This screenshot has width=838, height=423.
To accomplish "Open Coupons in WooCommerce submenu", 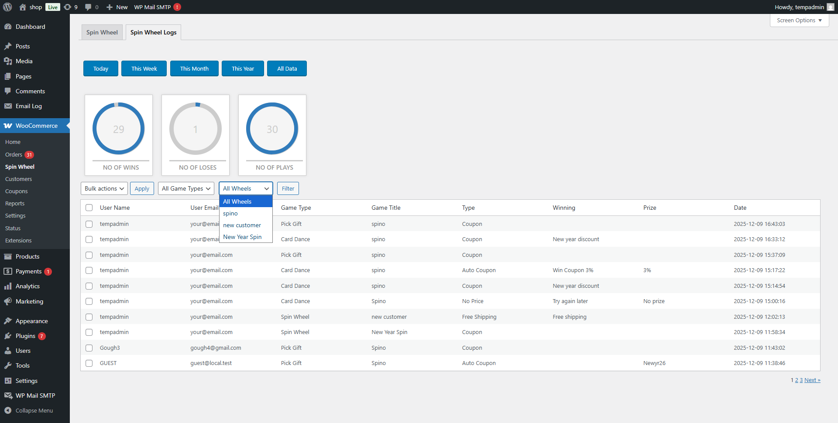I will [16, 191].
